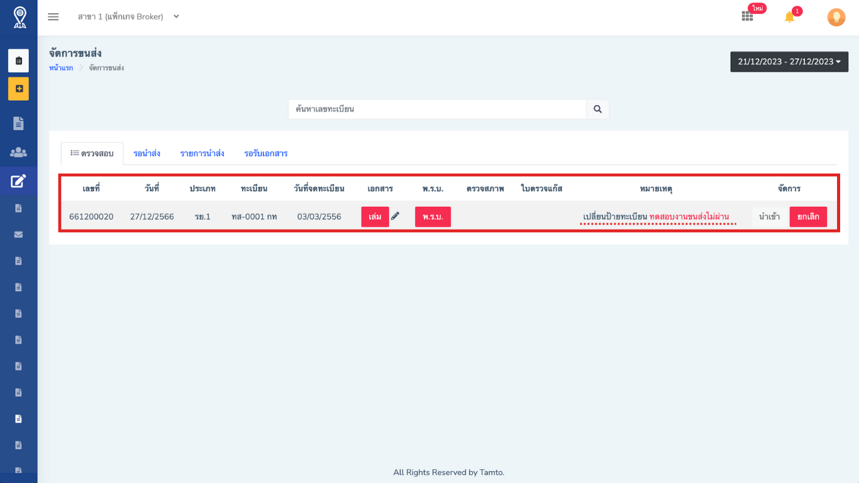
Task: Click the note เปลี่ยนป้ายทะเบียน
Action: (614, 217)
